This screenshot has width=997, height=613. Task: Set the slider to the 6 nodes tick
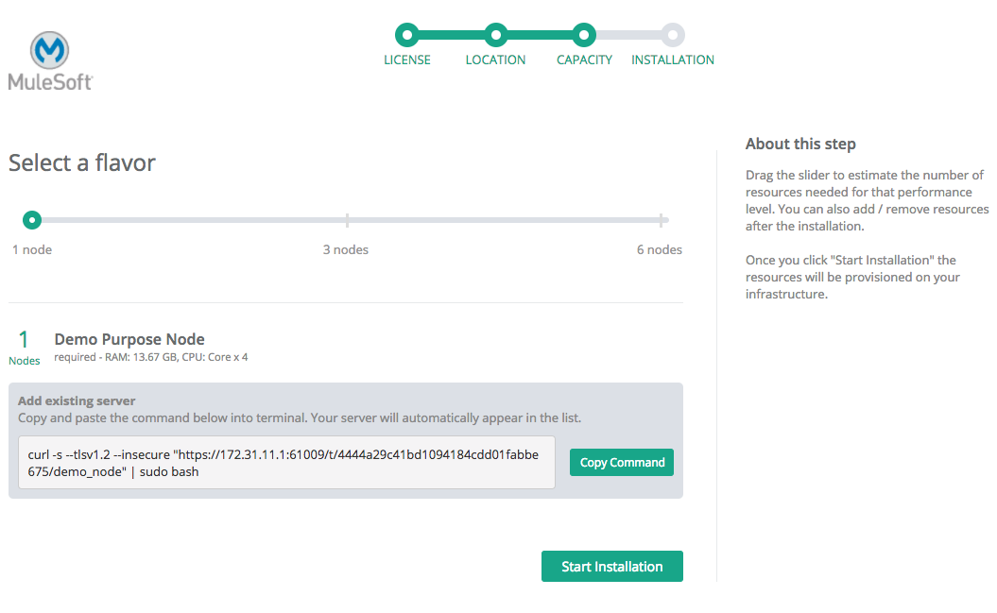(x=661, y=220)
